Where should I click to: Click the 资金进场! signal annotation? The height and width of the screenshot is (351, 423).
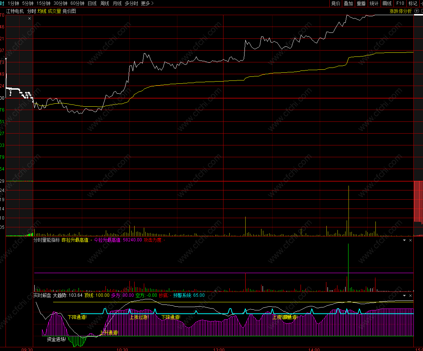[x=56, y=340]
